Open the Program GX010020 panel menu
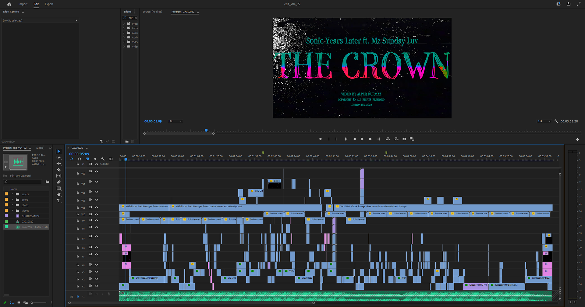The height and width of the screenshot is (307, 585). (198, 12)
